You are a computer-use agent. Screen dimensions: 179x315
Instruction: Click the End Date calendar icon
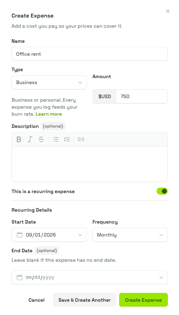coord(20,277)
